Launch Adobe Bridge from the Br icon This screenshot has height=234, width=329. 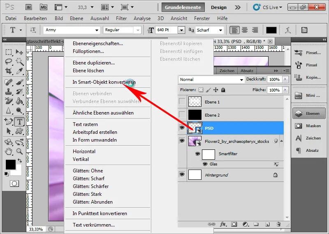29,7
